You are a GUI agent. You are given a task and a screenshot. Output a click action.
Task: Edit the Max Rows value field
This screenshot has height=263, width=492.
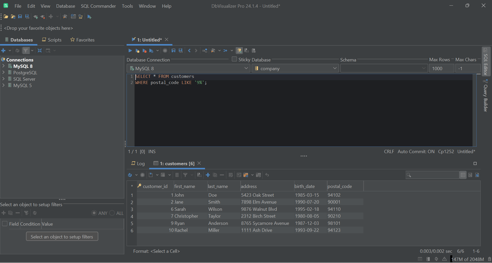click(x=442, y=68)
